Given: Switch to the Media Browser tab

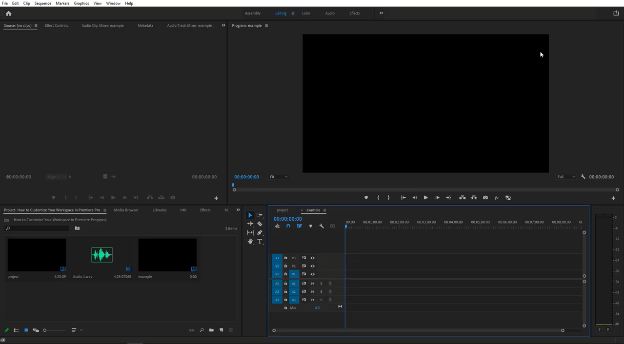Looking at the screenshot, I should pos(126,210).
